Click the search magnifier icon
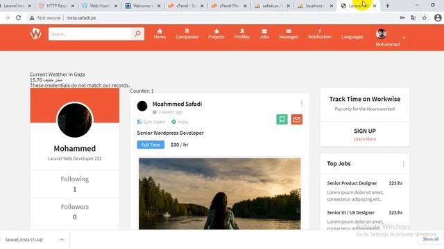Viewport: 444px width, 249px height. pyautogui.click(x=138, y=34)
